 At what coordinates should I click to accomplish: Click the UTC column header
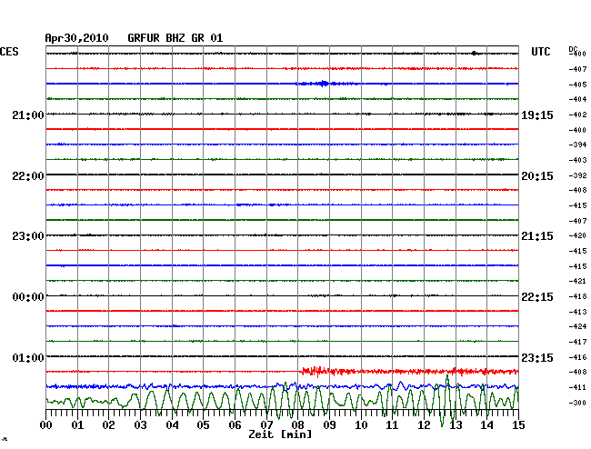(x=540, y=52)
